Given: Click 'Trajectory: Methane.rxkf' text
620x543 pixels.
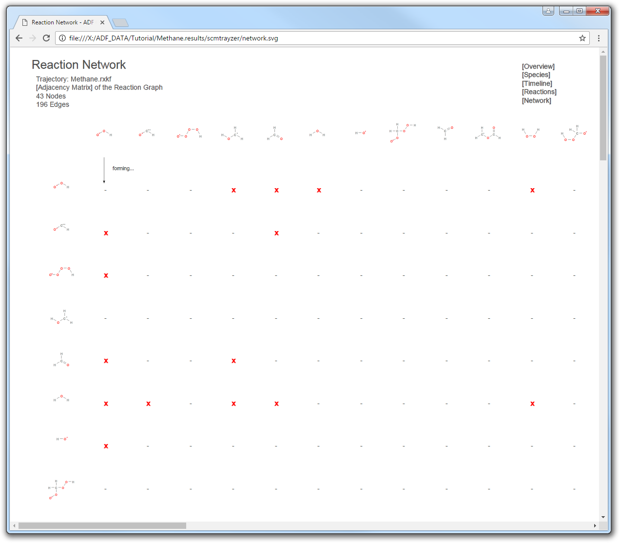Looking at the screenshot, I should 74,79.
